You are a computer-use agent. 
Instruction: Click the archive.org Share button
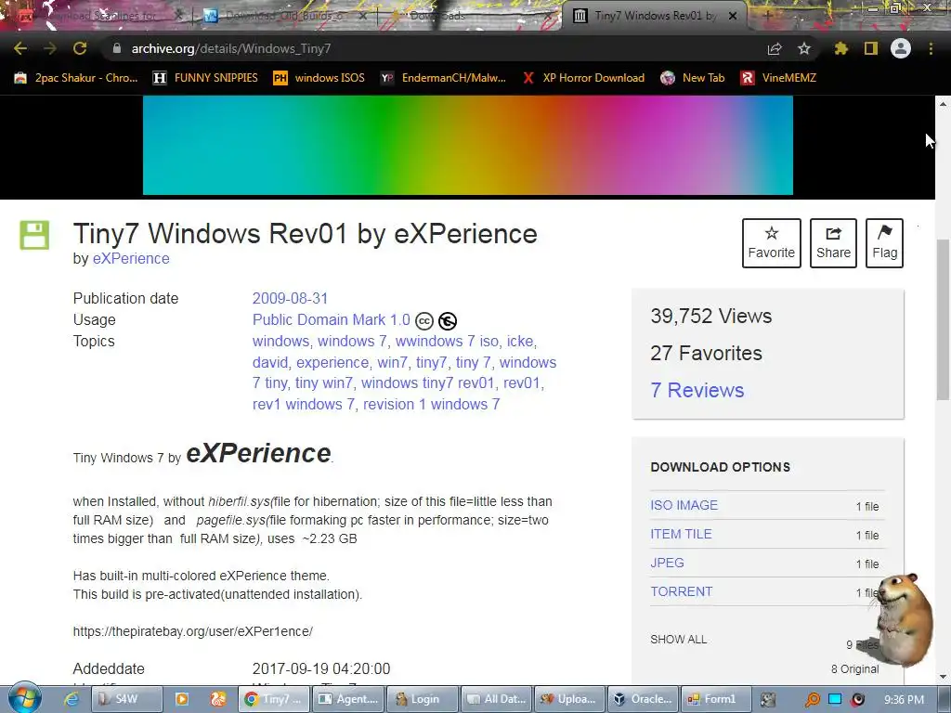pyautogui.click(x=833, y=243)
